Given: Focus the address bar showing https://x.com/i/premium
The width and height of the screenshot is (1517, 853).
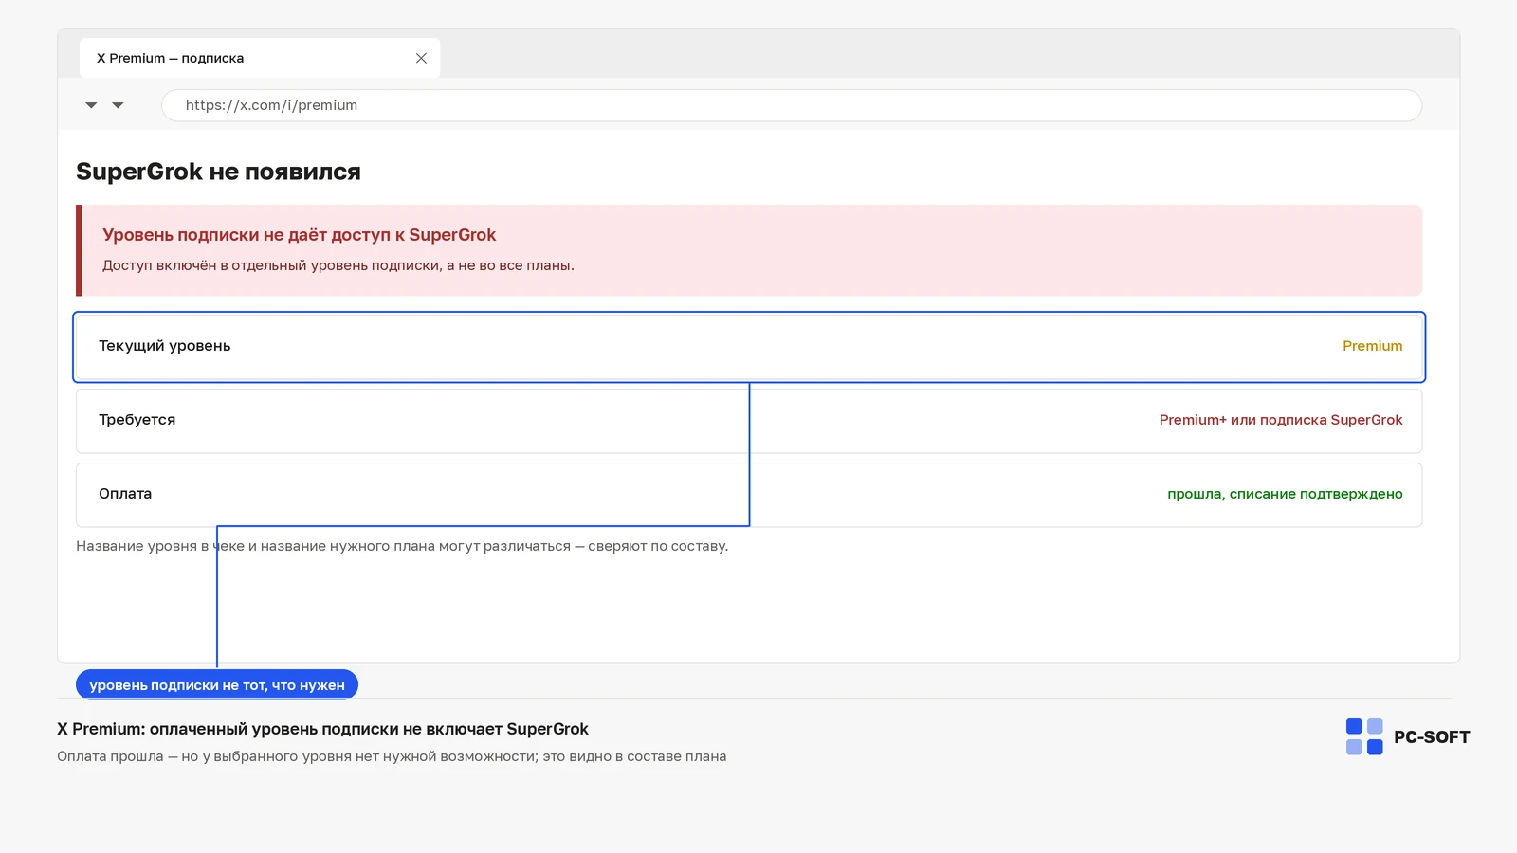Looking at the screenshot, I should 792,105.
